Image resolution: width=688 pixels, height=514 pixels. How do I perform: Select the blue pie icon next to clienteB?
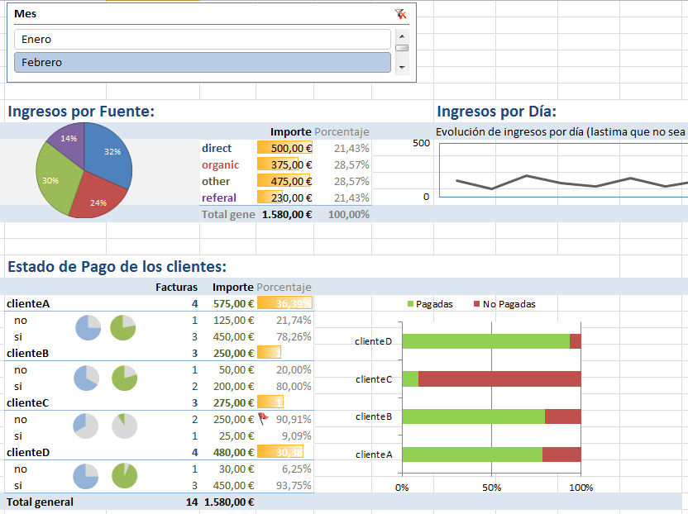(88, 378)
